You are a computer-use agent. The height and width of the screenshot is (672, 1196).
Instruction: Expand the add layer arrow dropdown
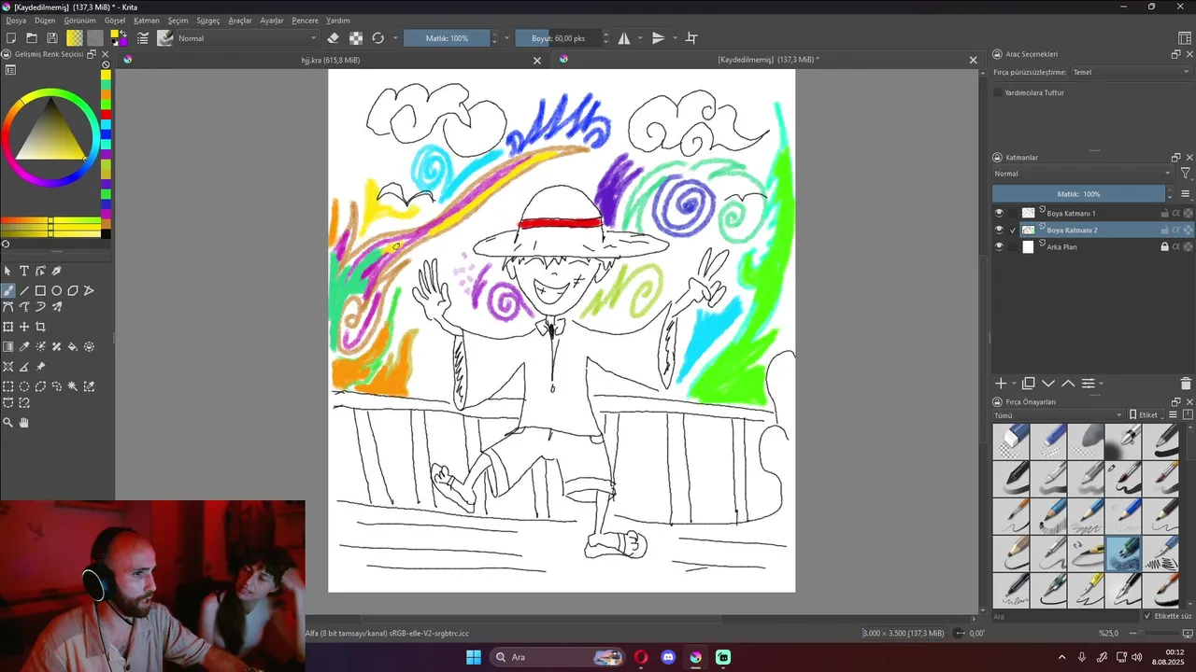tap(1014, 384)
